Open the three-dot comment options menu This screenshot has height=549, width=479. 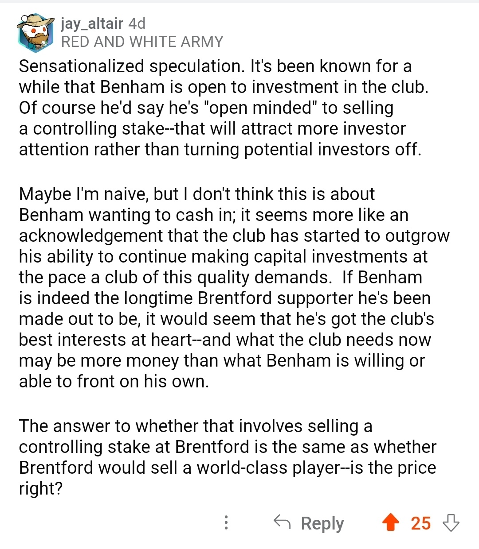pos(226,522)
